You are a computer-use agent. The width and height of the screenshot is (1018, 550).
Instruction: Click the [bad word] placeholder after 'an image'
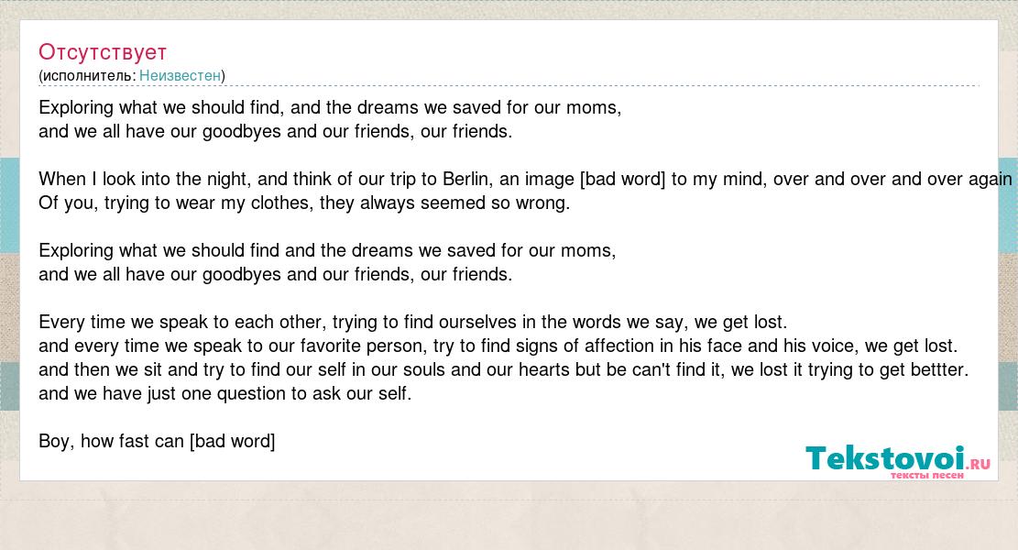pyautogui.click(x=622, y=180)
